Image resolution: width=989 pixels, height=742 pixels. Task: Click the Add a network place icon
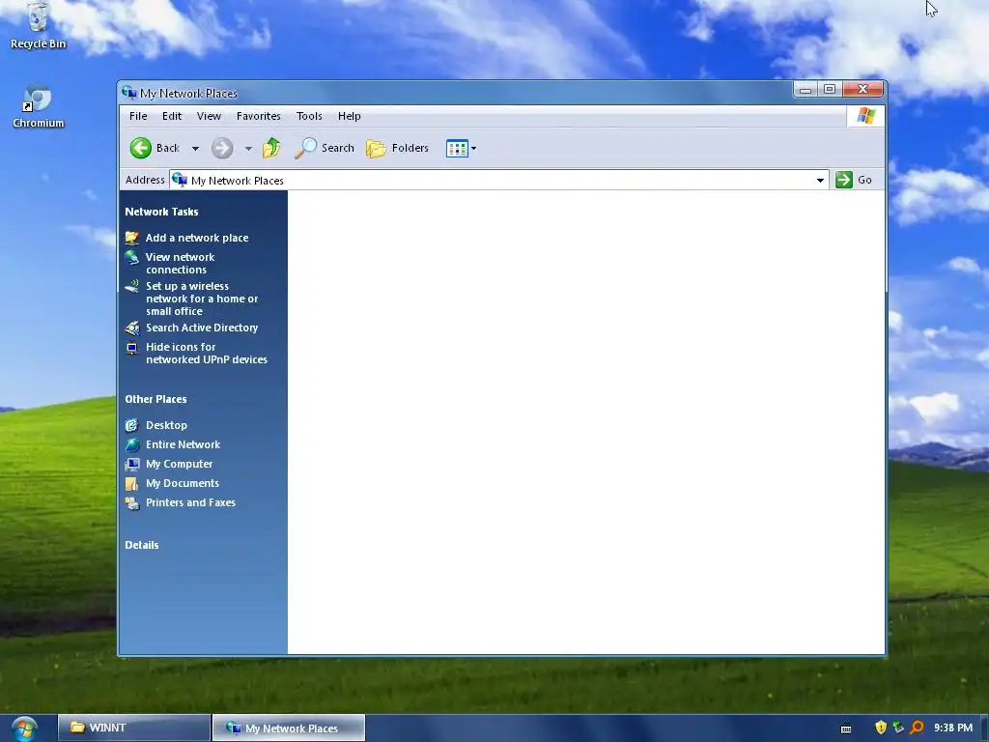click(x=131, y=238)
